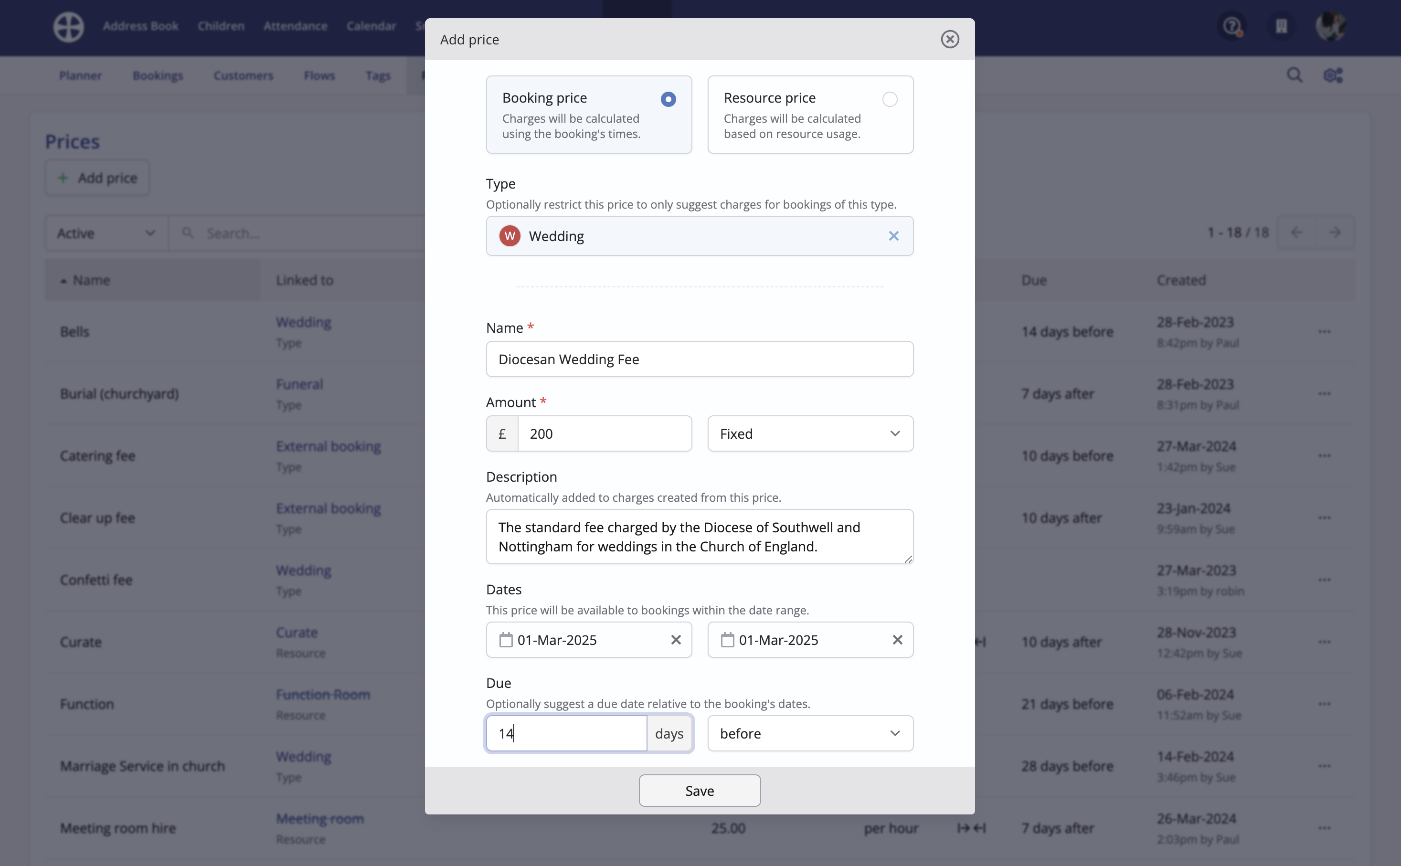1401x866 pixels.
Task: Open actions menu for Function row
Action: coord(1324,704)
